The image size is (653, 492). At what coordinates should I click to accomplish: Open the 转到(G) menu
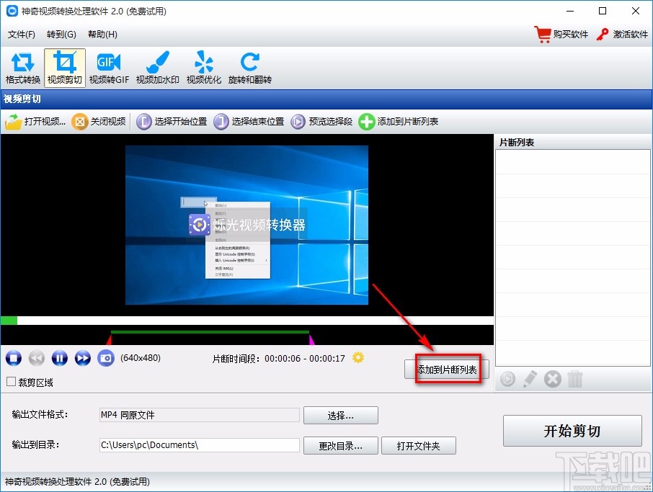[61, 34]
